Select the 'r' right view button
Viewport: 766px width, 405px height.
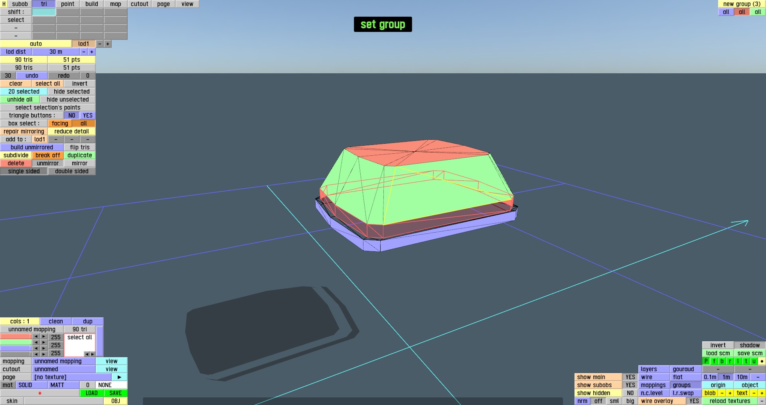(x=730, y=361)
